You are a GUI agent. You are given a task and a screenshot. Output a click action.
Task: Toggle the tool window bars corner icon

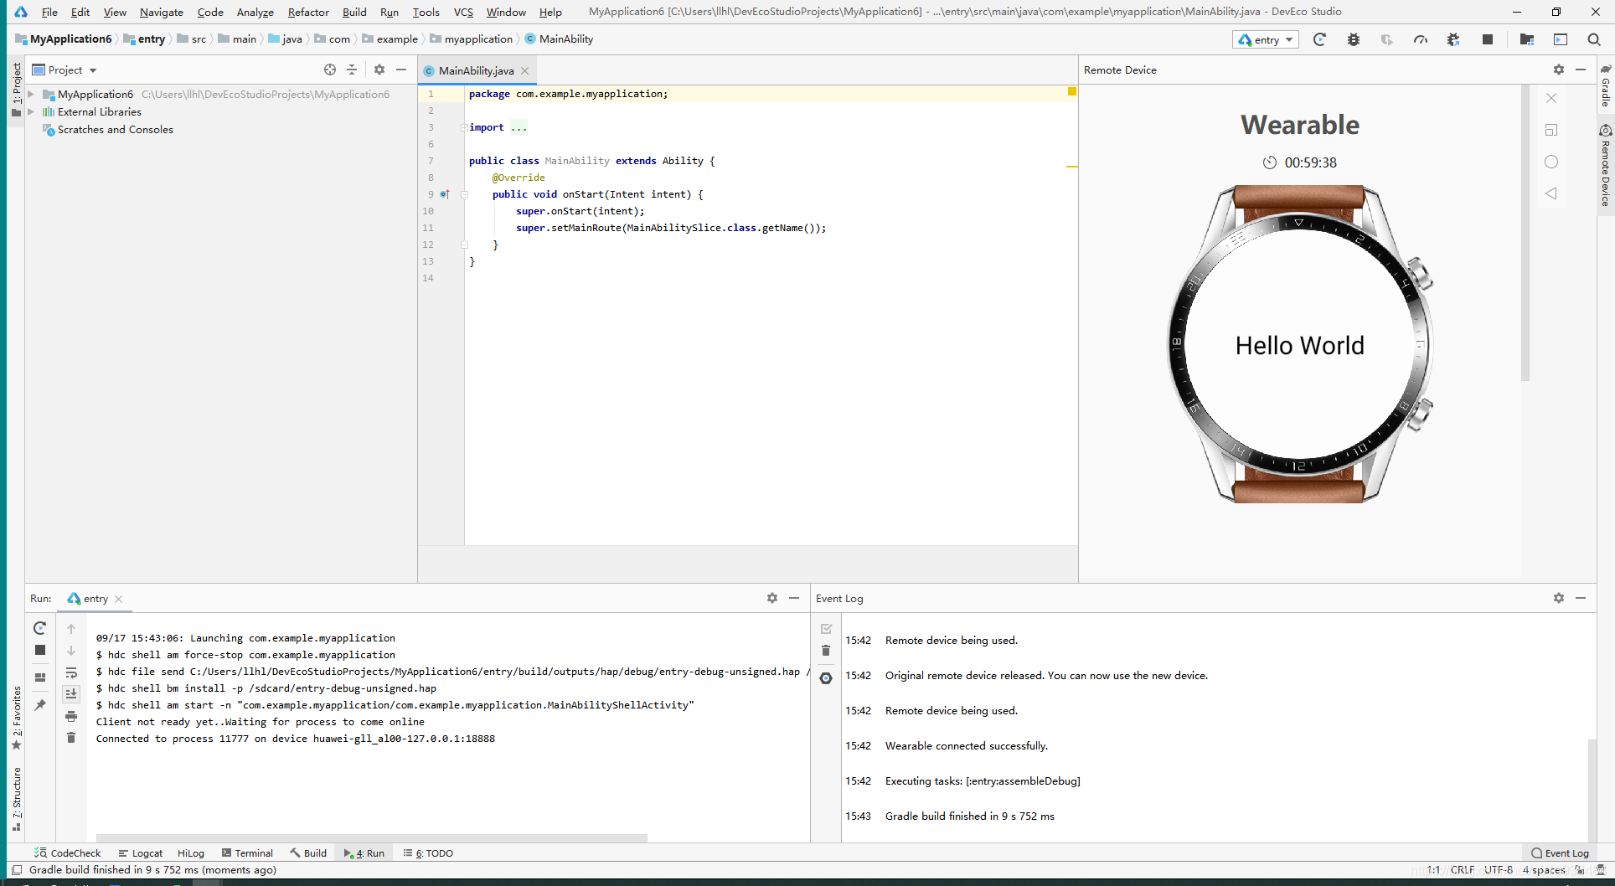click(x=16, y=870)
